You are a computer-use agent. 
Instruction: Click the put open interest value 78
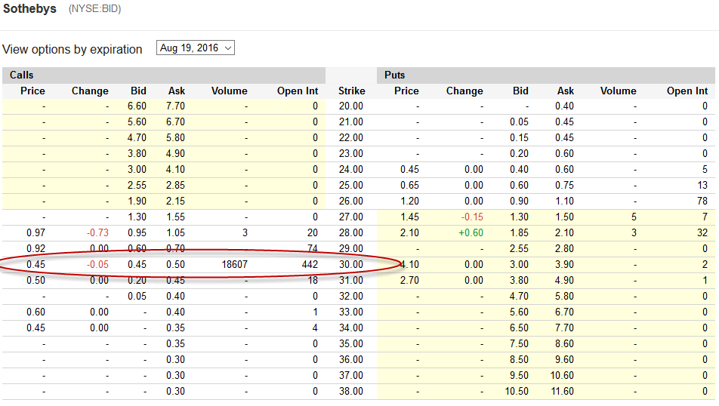pos(702,201)
